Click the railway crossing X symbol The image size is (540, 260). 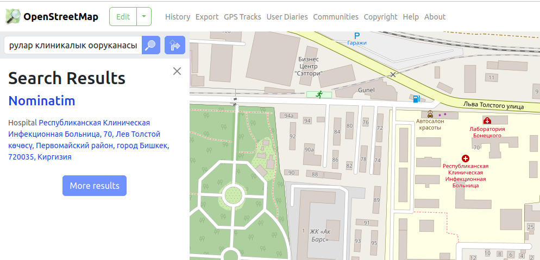pyautogui.click(x=393, y=74)
